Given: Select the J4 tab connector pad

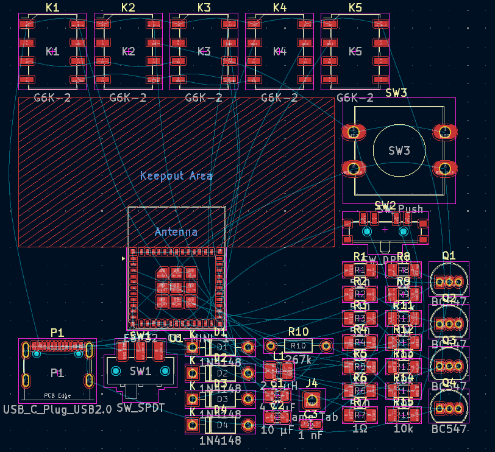Looking at the screenshot, I should tap(312, 401).
